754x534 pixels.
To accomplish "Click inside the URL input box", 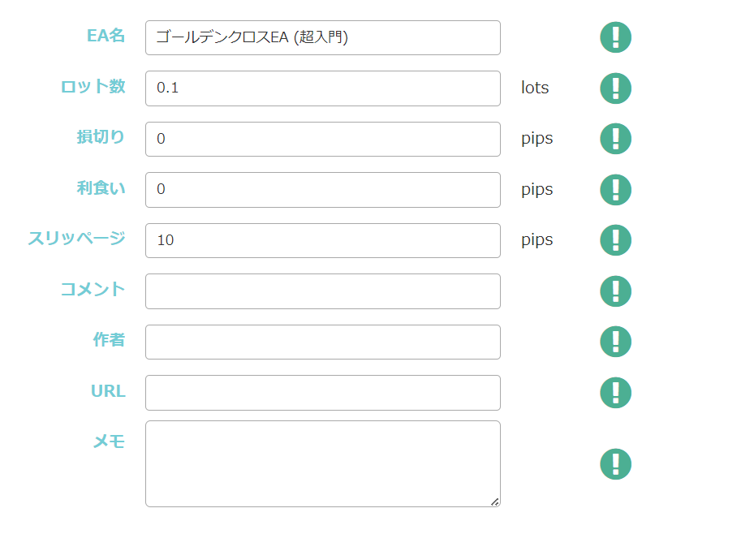I will point(322,392).
